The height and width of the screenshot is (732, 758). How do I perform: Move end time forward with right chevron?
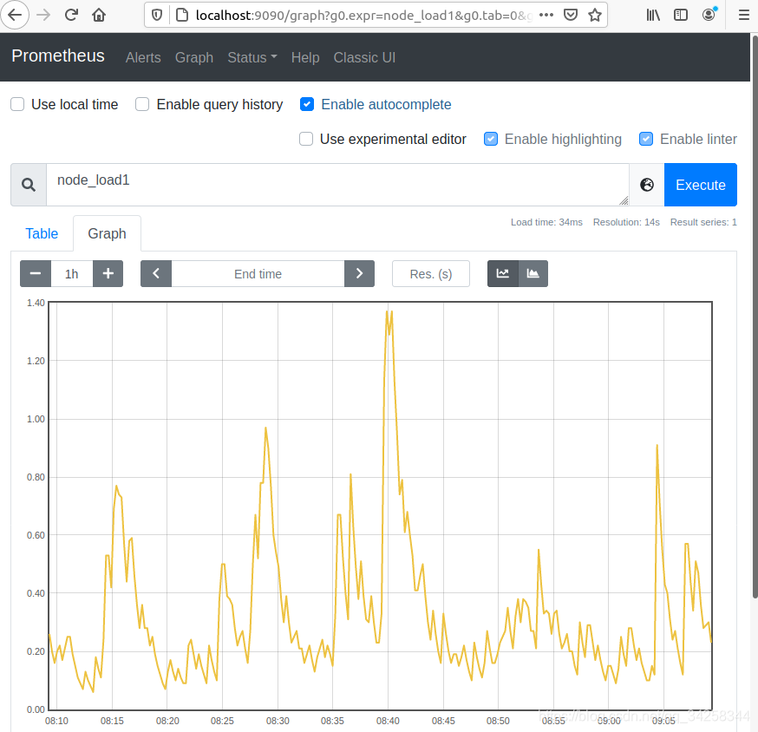click(359, 274)
